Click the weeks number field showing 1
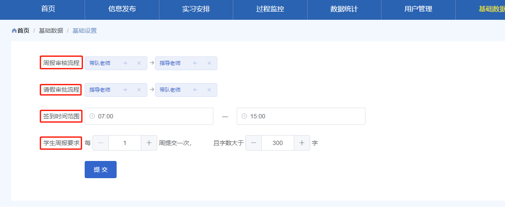 click(125, 143)
